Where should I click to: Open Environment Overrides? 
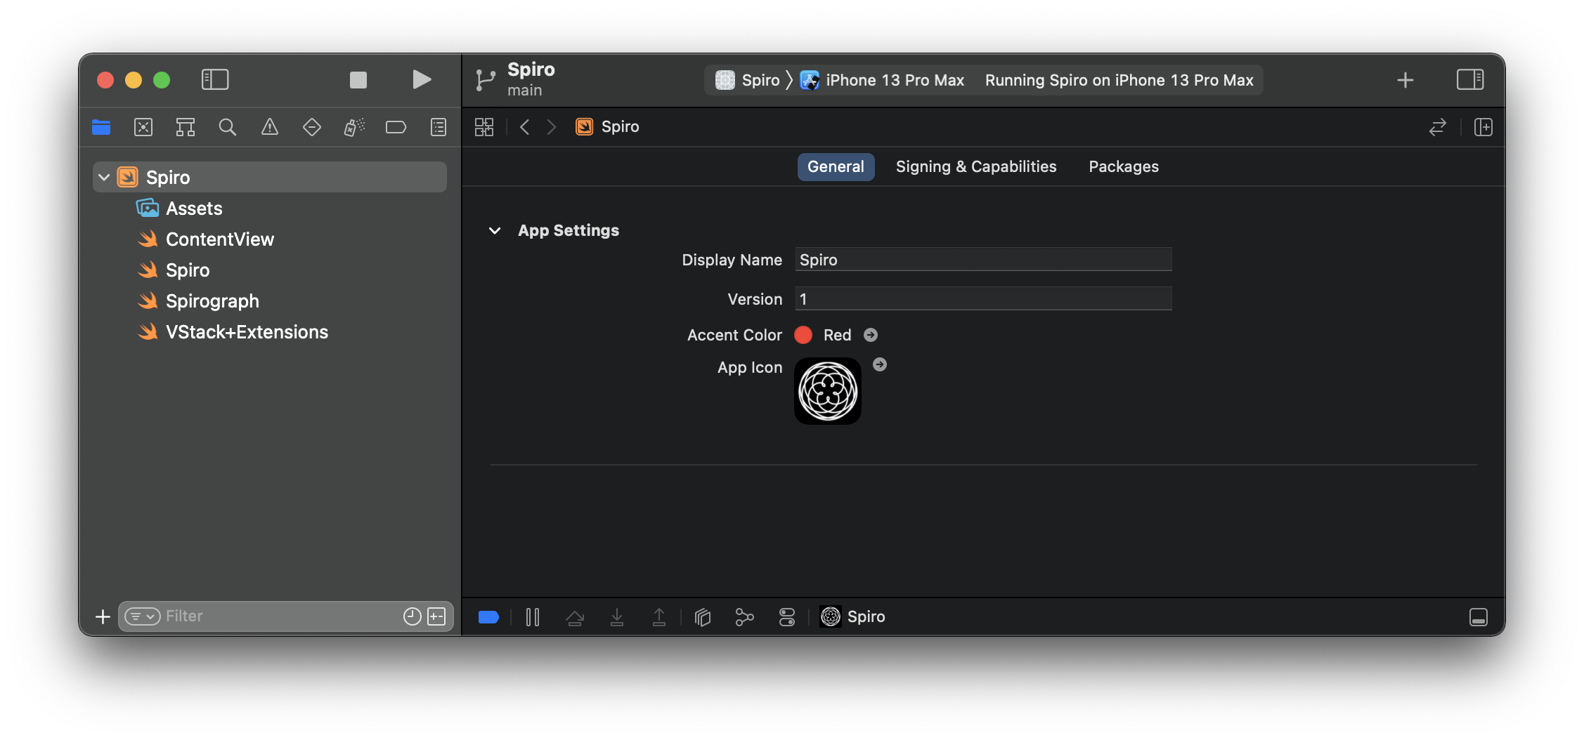pyautogui.click(x=787, y=617)
